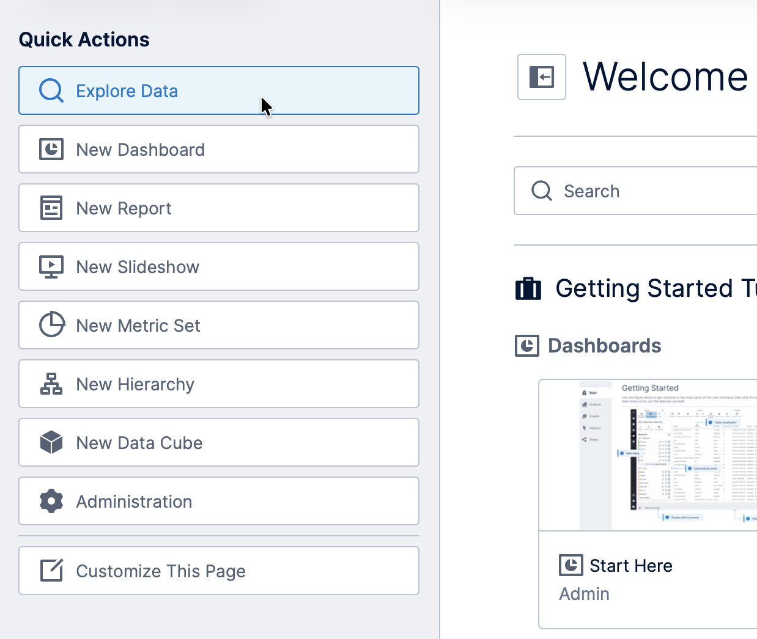The image size is (757, 639).
Task: Open the Start Here dashboard link
Action: click(630, 565)
